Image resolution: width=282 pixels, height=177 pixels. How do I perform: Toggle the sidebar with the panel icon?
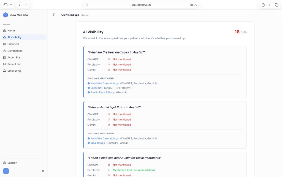click(53, 15)
